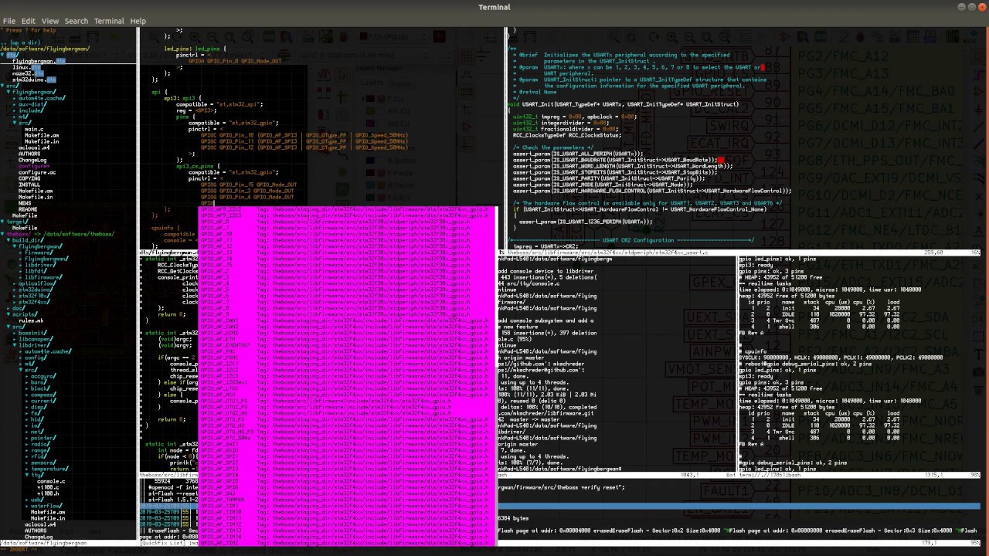Expand the config folder

[x=34, y=358]
